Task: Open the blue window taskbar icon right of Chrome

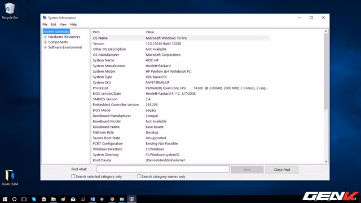Action: [x=122, y=199]
